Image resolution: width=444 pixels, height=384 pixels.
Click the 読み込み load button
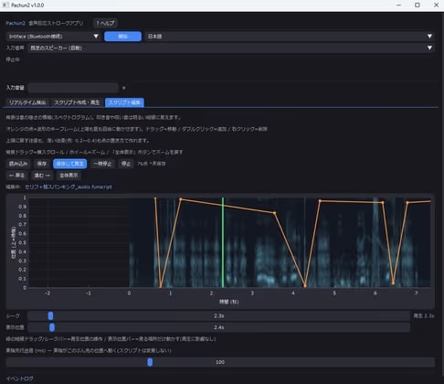pyautogui.click(x=18, y=164)
